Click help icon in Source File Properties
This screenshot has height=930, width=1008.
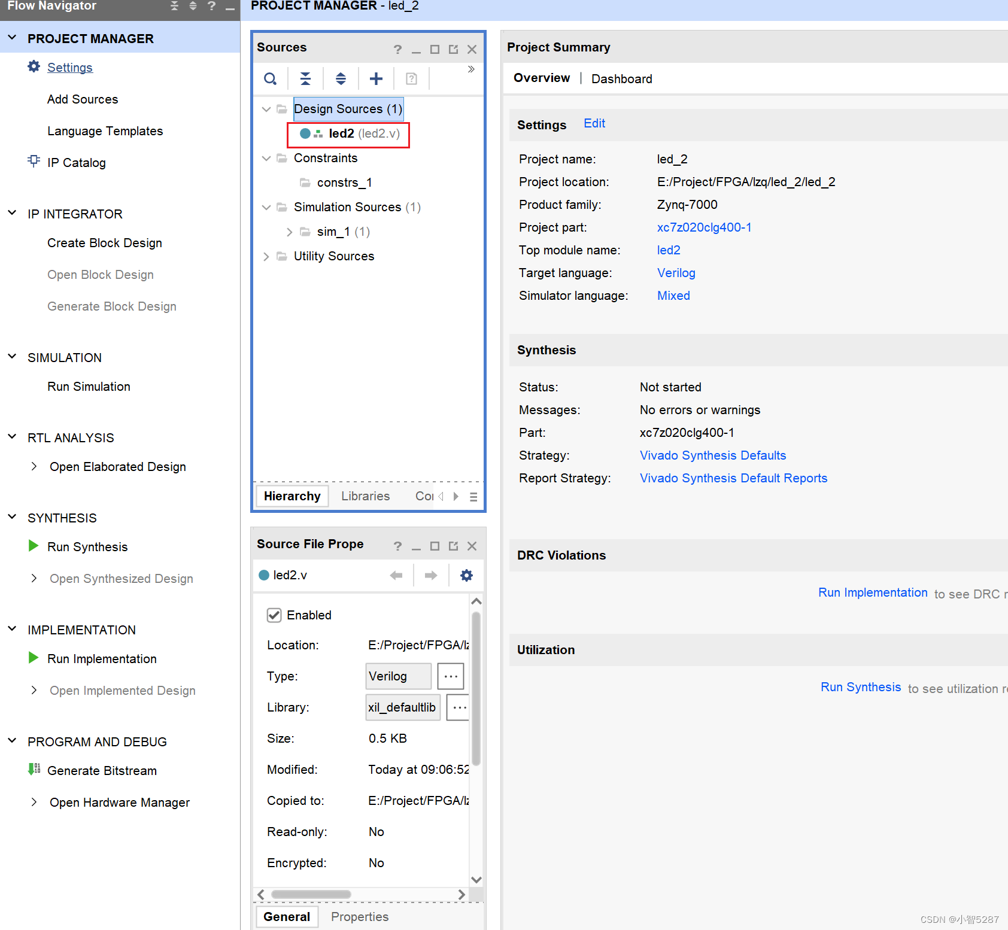tap(397, 546)
